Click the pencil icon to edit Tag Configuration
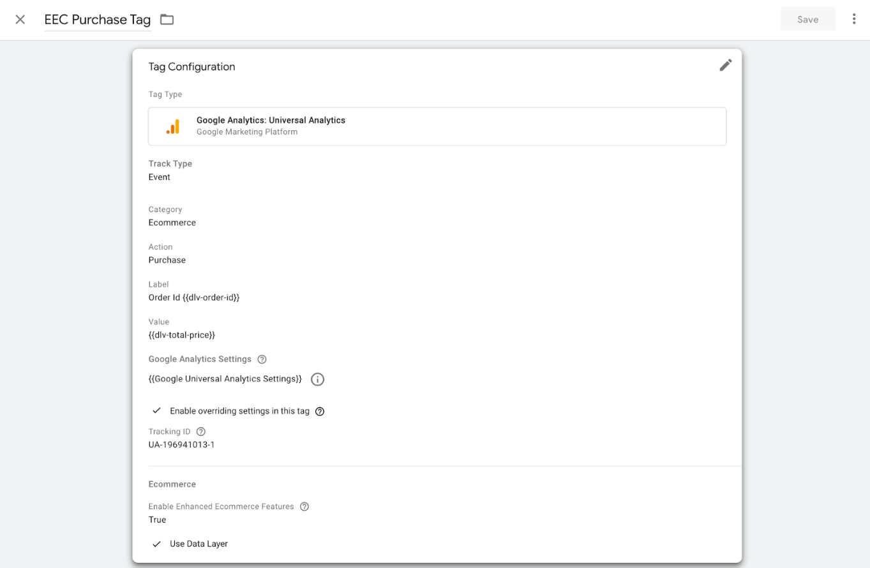Image resolution: width=870 pixels, height=568 pixels. (726, 65)
